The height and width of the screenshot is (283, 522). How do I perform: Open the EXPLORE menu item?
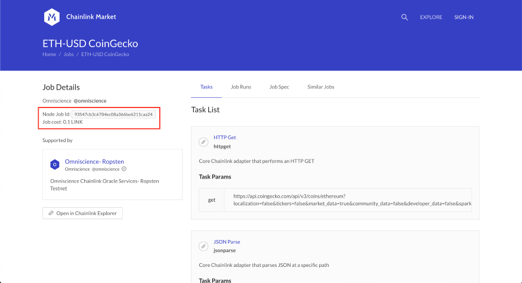coord(431,17)
